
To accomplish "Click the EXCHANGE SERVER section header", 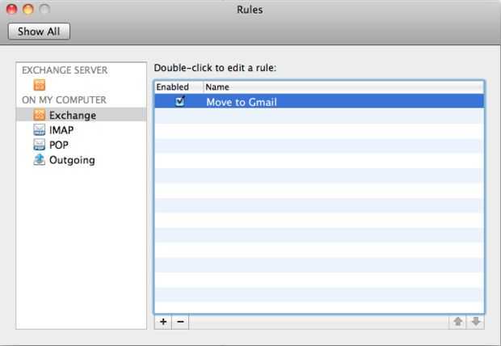I will (x=65, y=70).
